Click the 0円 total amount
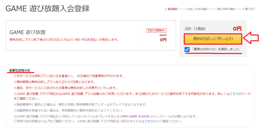 237,29
